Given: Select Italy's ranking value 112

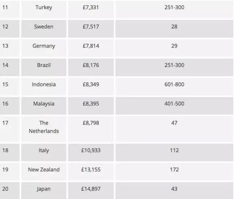Looking at the screenshot, I should tap(174, 150).
